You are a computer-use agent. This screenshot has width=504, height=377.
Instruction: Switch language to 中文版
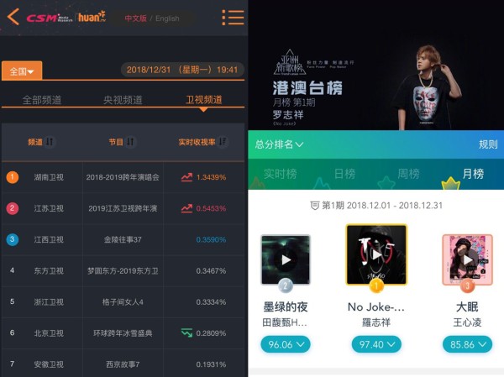tap(135, 18)
